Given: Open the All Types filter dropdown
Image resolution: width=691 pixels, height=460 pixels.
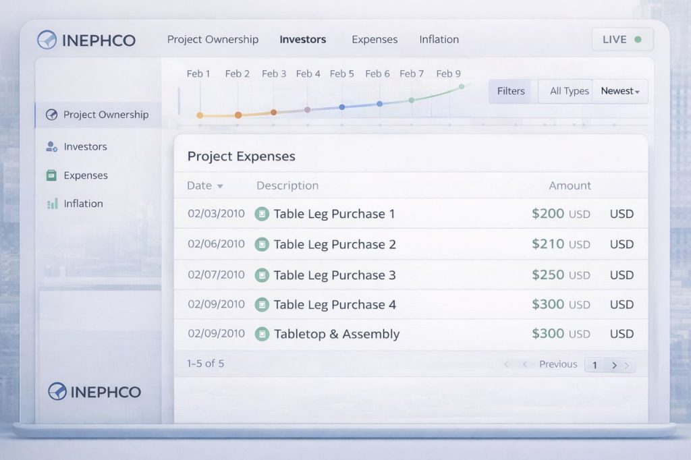Looking at the screenshot, I should [x=569, y=91].
